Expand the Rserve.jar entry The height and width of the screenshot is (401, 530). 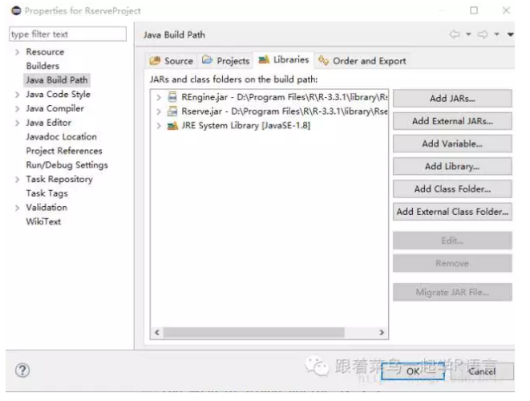point(159,111)
